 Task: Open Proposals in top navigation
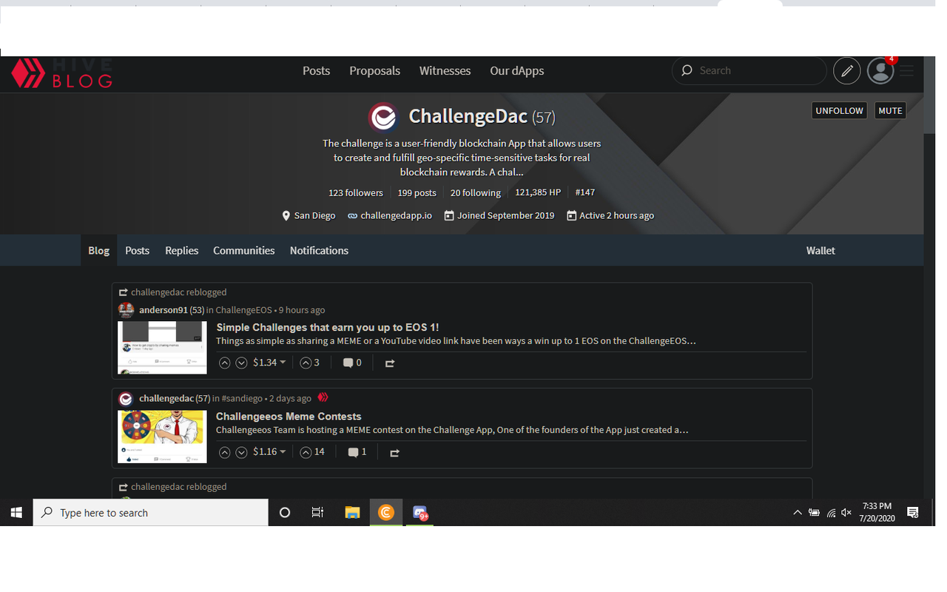tap(374, 71)
